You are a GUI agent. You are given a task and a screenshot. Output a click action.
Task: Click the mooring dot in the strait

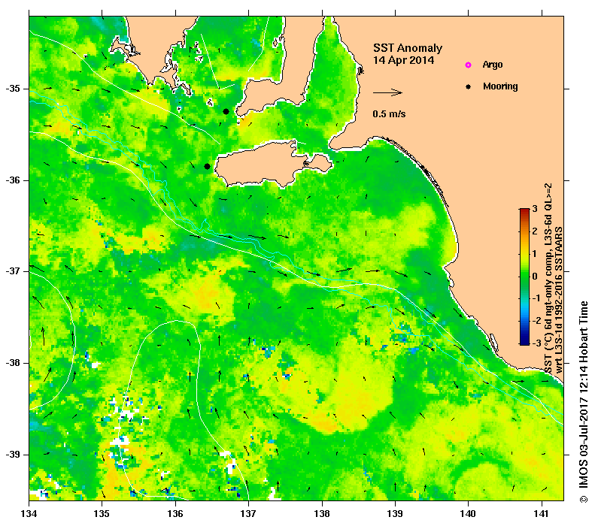pos(226,111)
